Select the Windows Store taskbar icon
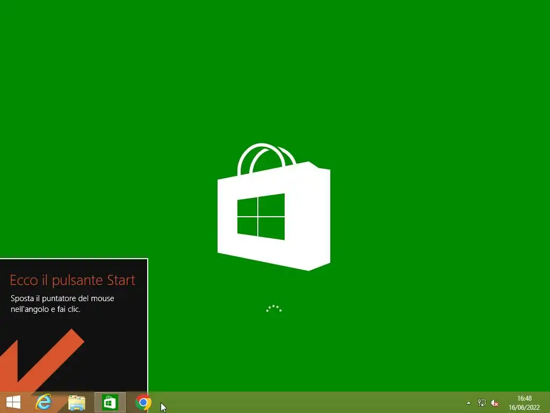The width and height of the screenshot is (550, 413). point(110,402)
